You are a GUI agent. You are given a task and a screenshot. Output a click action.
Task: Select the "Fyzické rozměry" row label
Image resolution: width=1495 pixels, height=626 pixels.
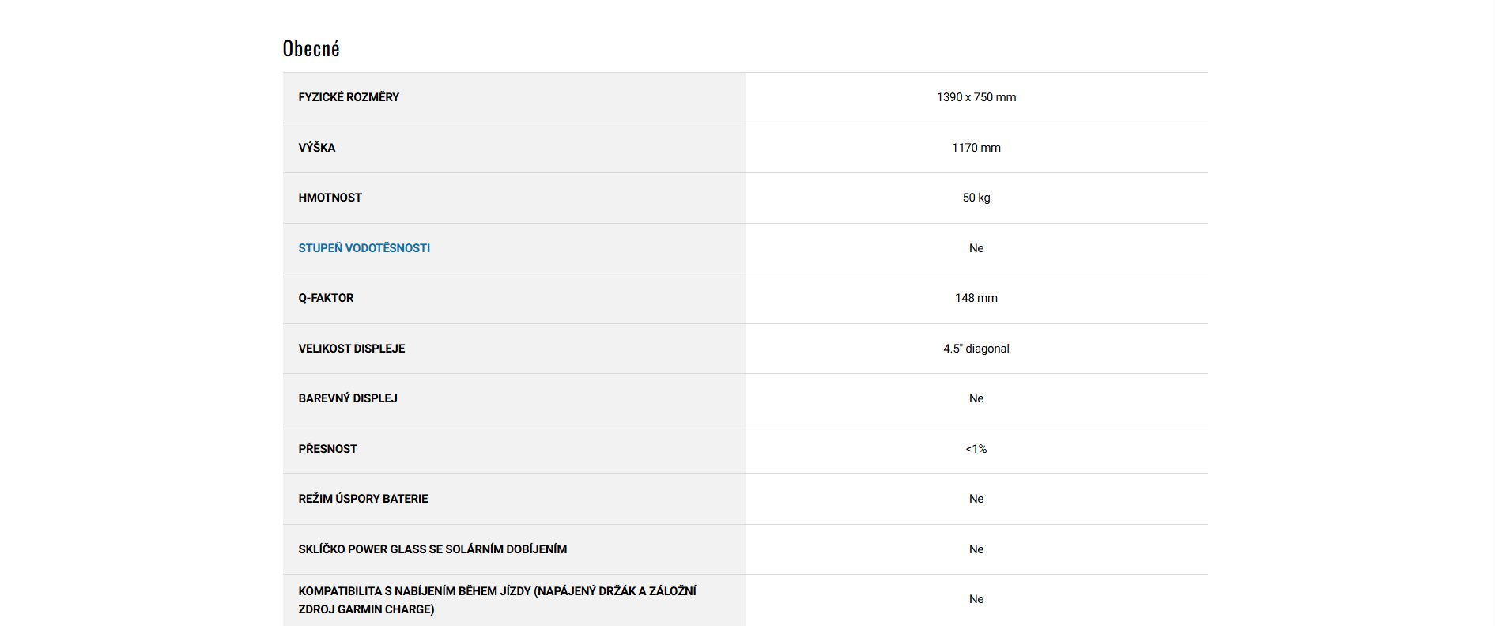coord(349,97)
